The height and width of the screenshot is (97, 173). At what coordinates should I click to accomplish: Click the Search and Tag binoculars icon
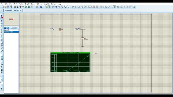tap(118, 7)
